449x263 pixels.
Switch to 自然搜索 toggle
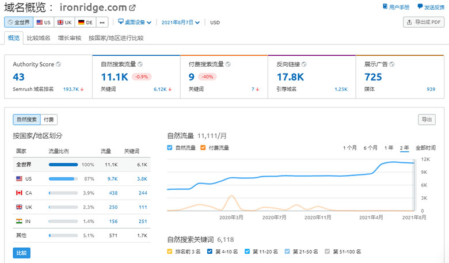point(26,120)
